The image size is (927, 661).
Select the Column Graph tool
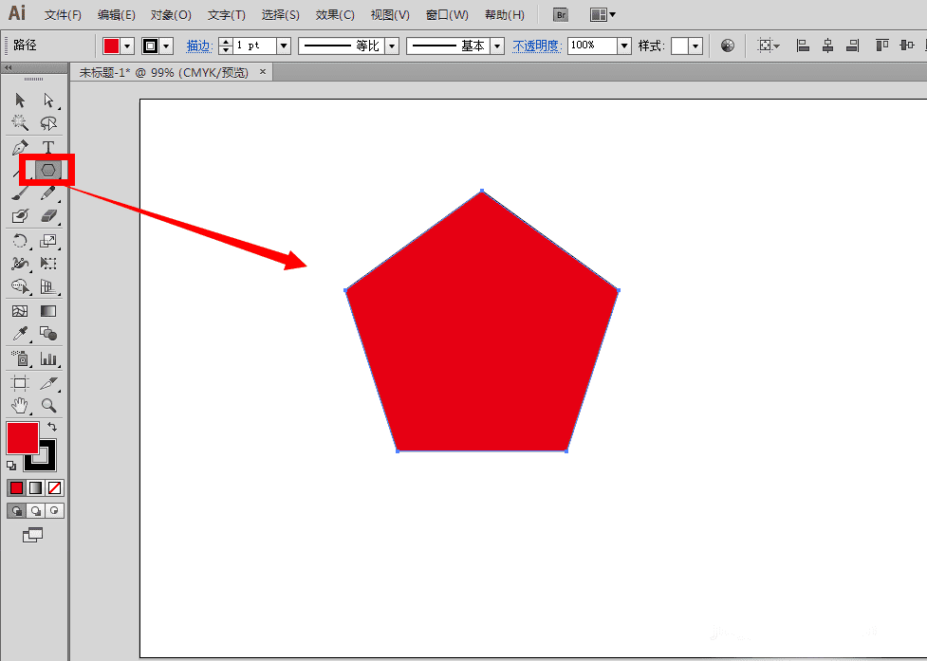pos(48,358)
